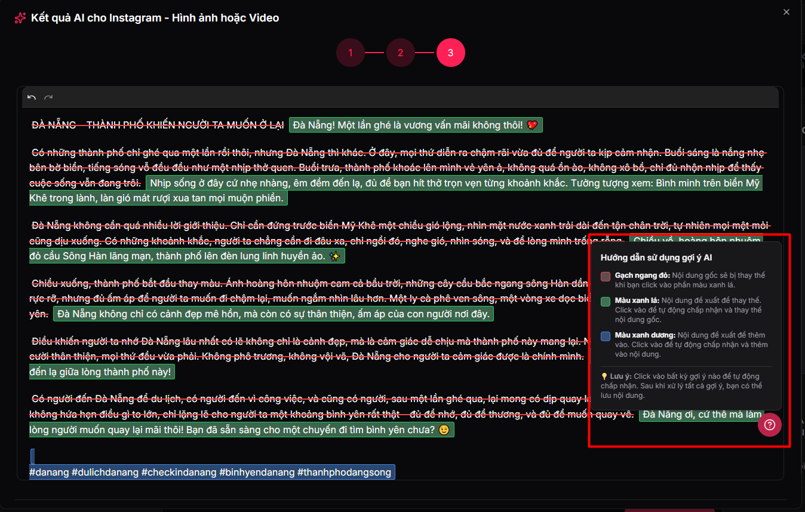Go back to step 2
805x512 pixels.
coord(400,53)
